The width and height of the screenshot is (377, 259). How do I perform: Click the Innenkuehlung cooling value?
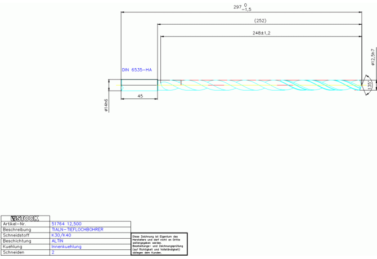(66, 247)
